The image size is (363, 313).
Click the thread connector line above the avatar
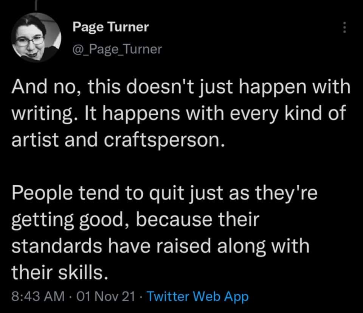[36, 5]
